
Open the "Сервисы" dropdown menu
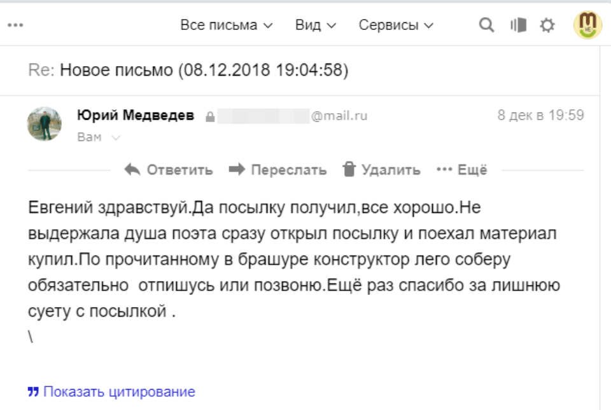[396, 25]
